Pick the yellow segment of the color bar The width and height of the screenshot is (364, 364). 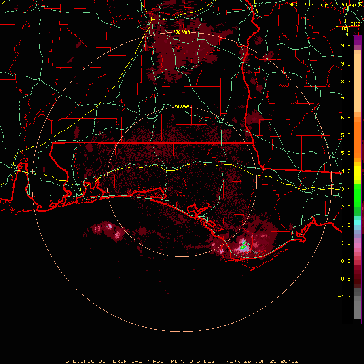(357, 173)
